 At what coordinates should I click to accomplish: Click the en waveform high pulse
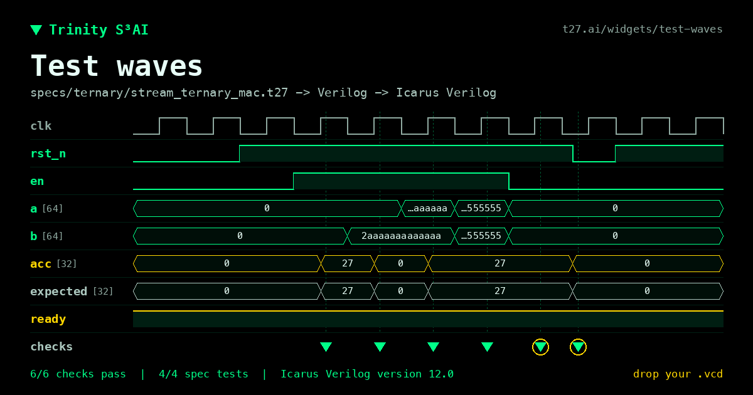pos(401,181)
